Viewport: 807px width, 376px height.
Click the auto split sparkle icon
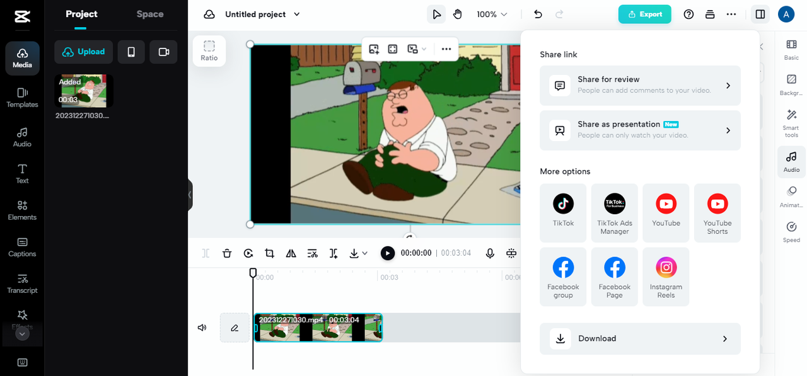tap(334, 253)
